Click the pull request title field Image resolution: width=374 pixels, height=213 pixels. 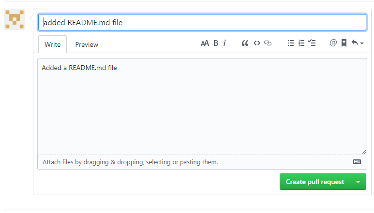pyautogui.click(x=202, y=22)
